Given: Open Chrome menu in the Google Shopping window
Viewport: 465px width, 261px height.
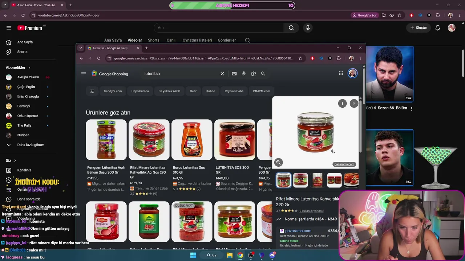Looking at the screenshot, I should coord(360,58).
